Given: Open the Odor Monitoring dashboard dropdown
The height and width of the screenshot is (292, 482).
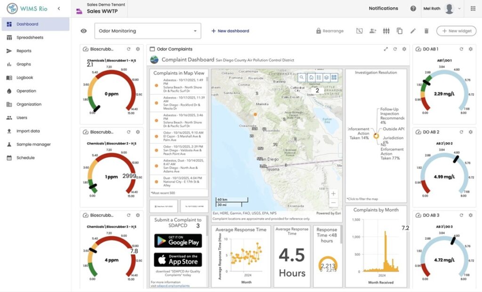Looking at the screenshot, I should (x=147, y=31).
